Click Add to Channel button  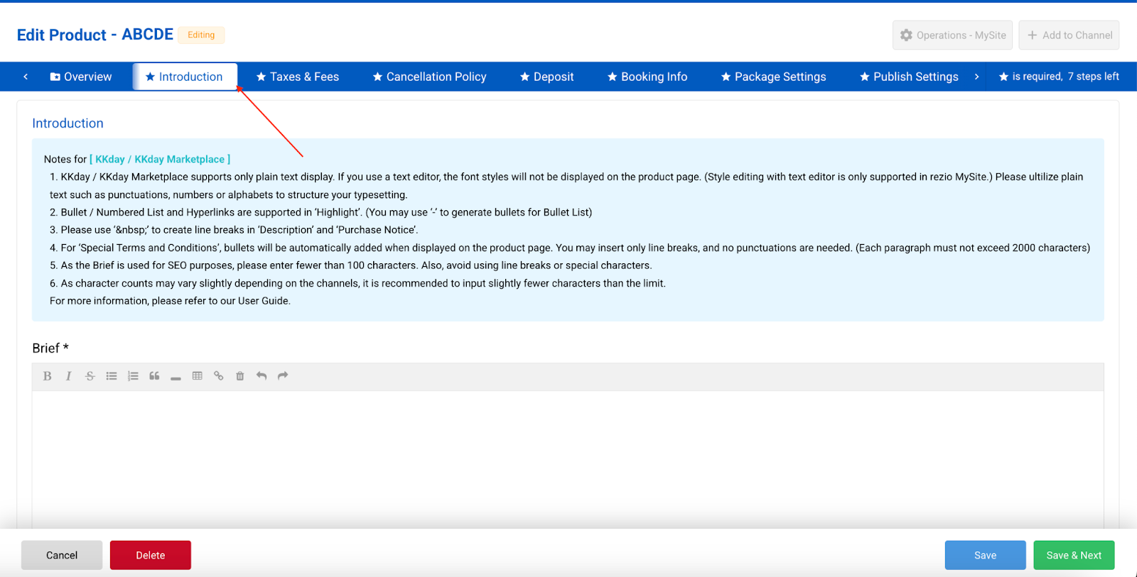1069,35
